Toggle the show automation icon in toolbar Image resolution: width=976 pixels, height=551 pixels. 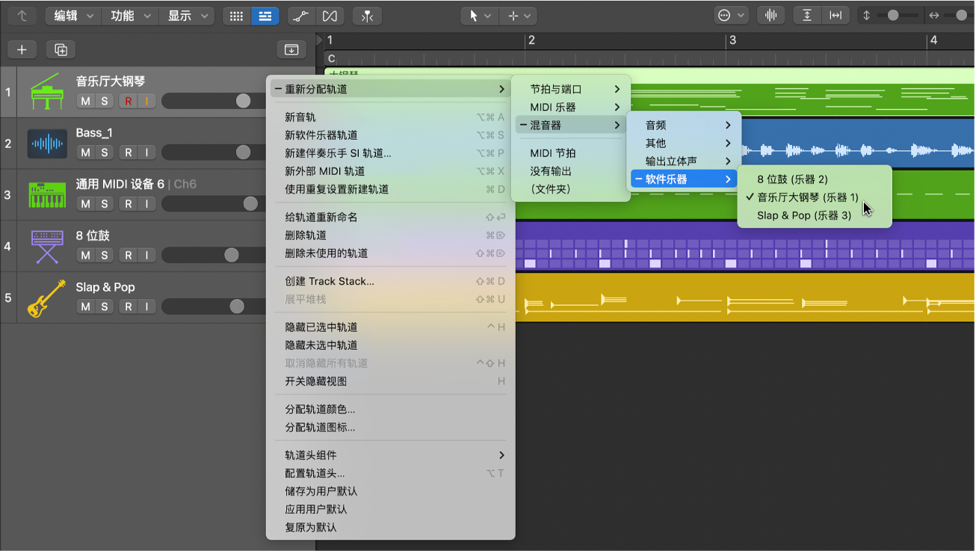pyautogui.click(x=300, y=16)
